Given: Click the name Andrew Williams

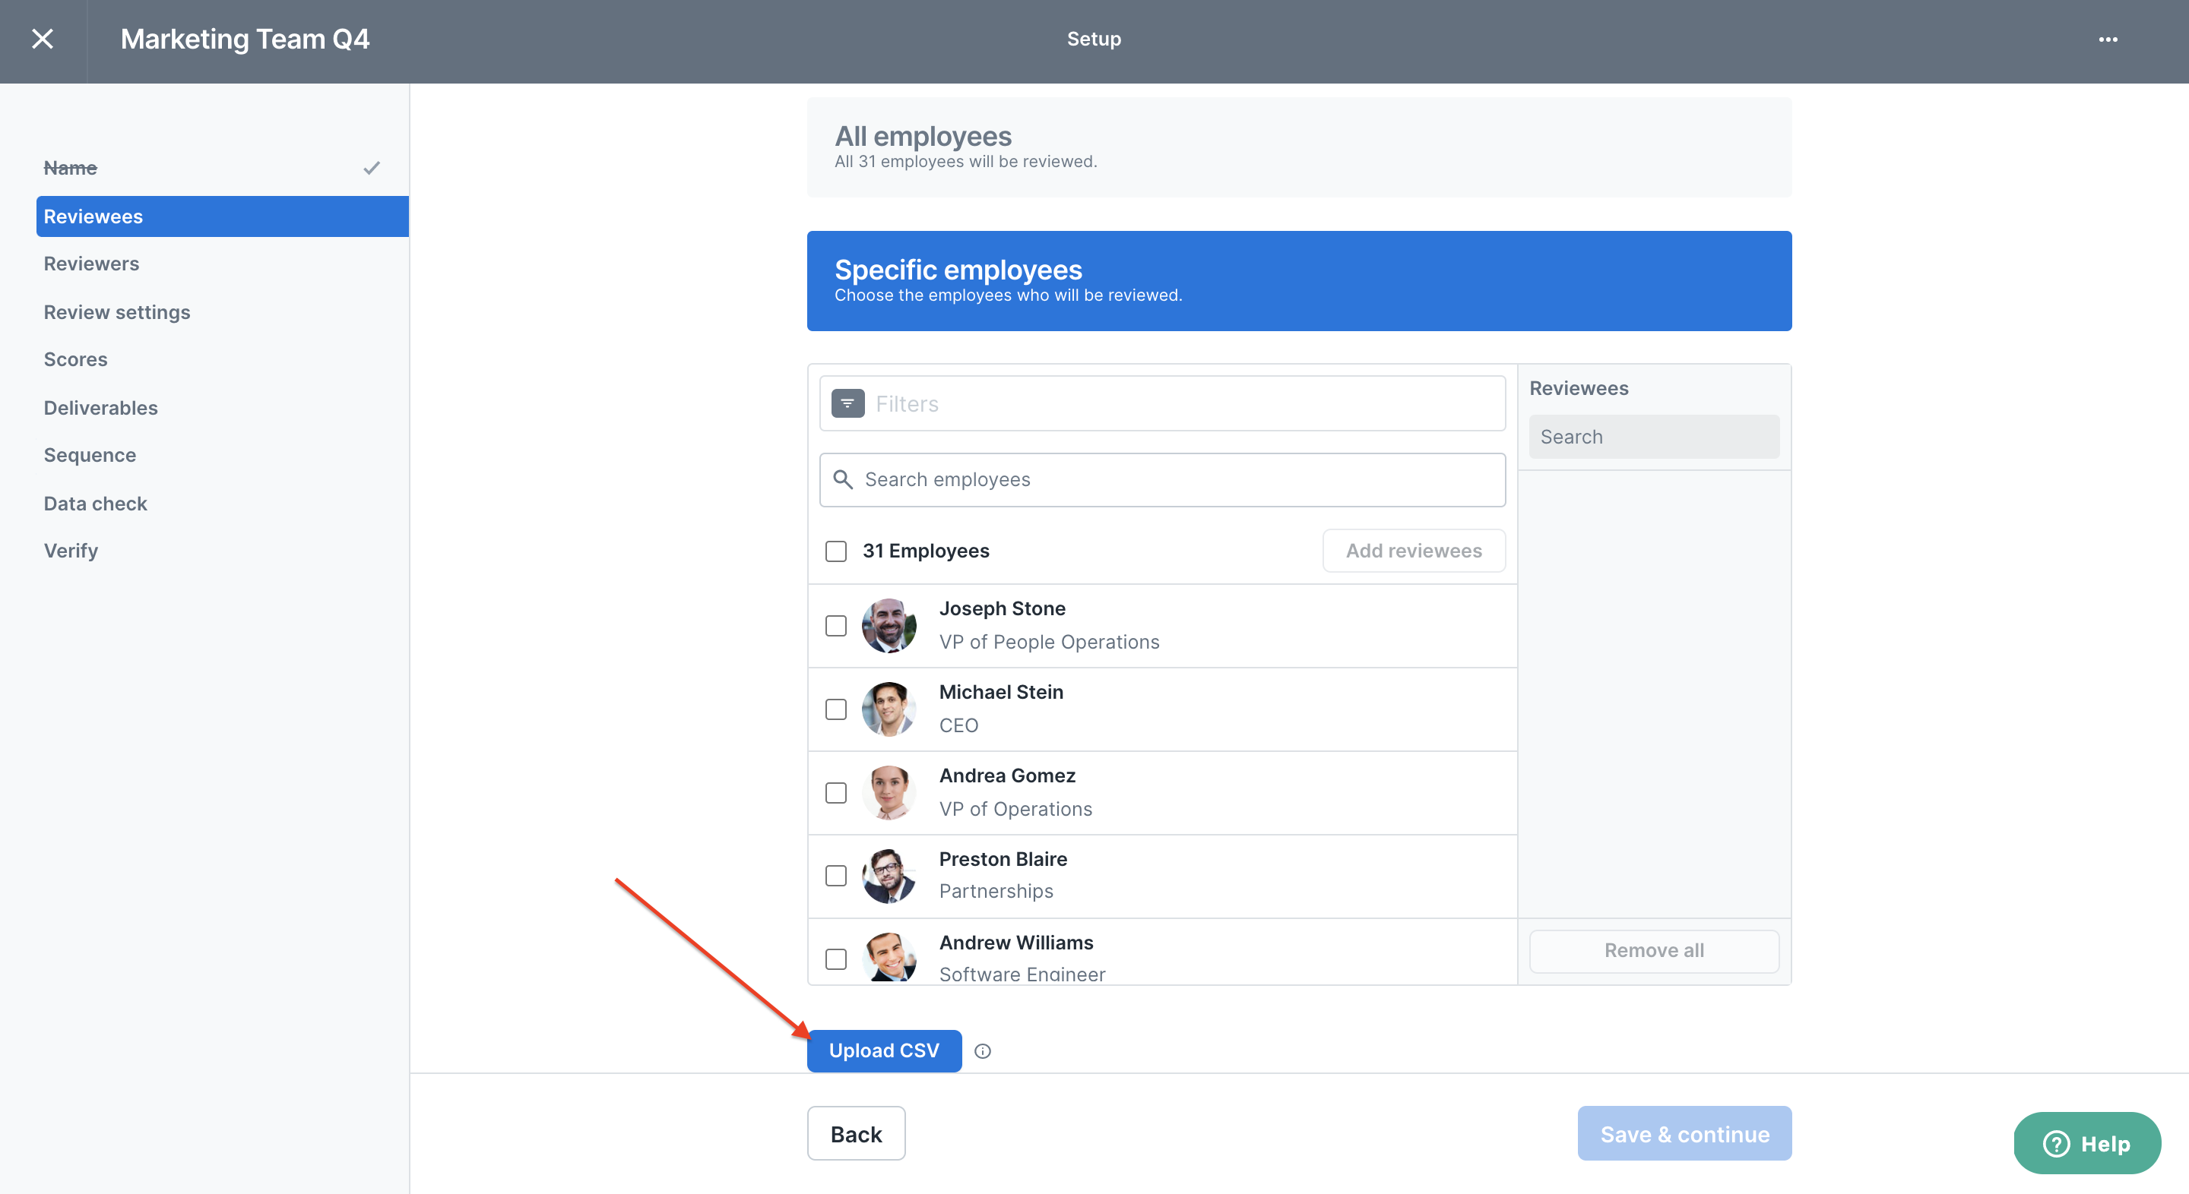Looking at the screenshot, I should click(x=1016, y=943).
